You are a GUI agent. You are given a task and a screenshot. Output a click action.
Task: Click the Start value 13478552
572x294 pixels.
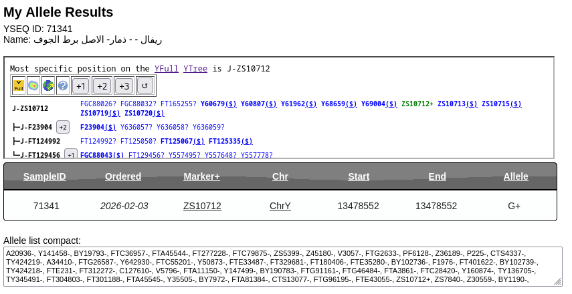[x=358, y=206]
